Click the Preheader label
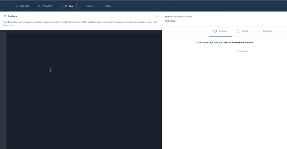287x149 pixels. 170,21
